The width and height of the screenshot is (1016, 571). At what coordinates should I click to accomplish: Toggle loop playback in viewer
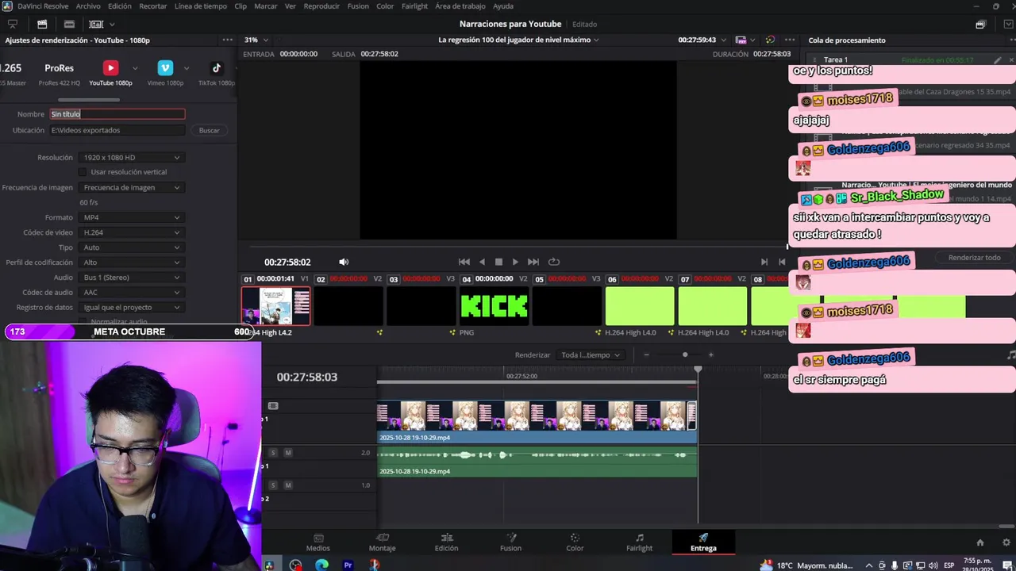[554, 262]
